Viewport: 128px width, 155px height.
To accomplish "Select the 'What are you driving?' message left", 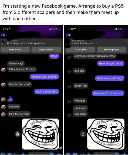I will [44, 77].
